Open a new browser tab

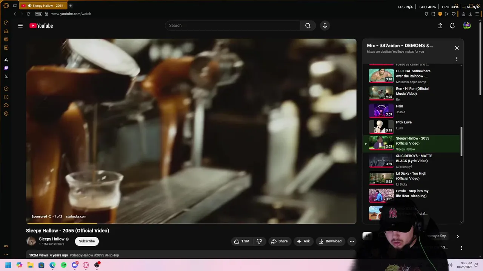click(71, 6)
